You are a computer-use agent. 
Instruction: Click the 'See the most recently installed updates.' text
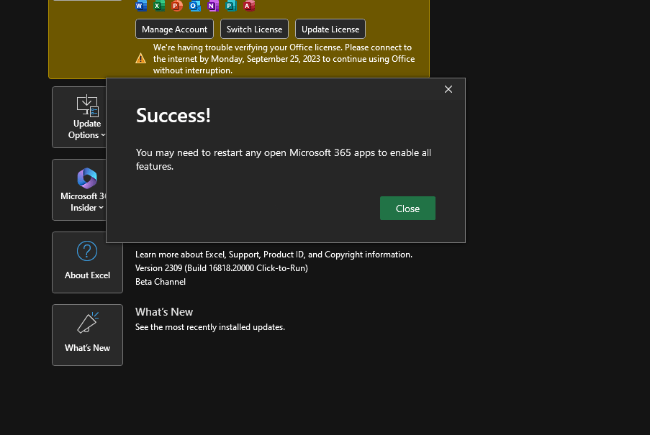210,327
